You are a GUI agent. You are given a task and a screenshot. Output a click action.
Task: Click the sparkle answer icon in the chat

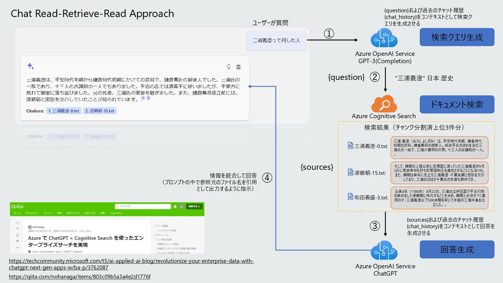pyautogui.click(x=30, y=66)
